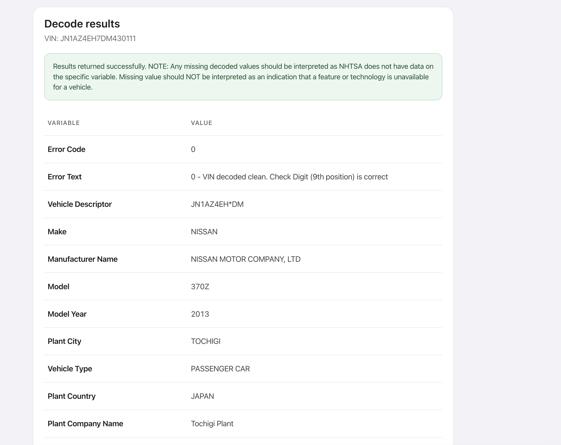Click the 'Vehicle Type' row label
Screen dimensions: 561x445
pos(70,369)
